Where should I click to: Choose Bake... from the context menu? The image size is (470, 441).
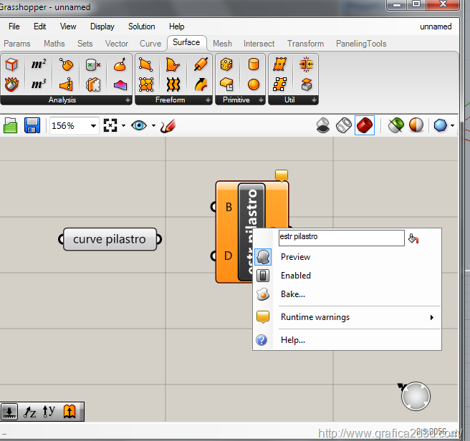click(292, 294)
